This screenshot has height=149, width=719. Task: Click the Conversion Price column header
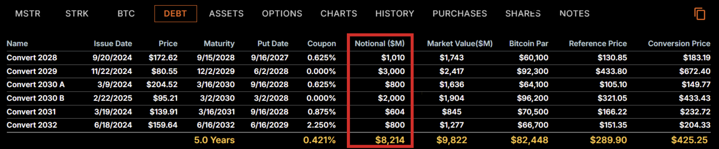[x=679, y=43]
